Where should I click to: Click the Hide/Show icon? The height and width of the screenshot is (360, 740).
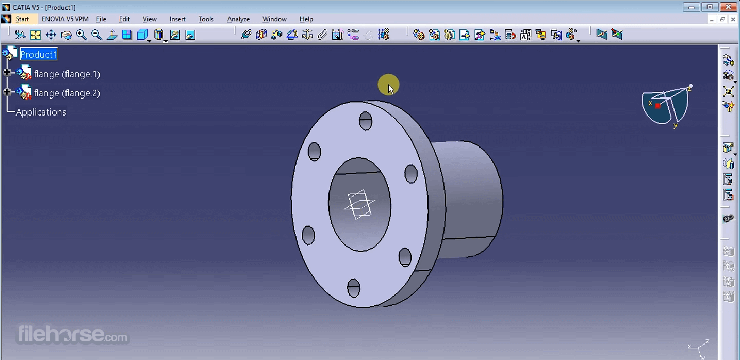click(175, 35)
